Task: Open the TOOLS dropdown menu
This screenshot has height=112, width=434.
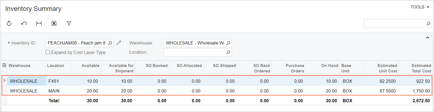Action: [420, 7]
